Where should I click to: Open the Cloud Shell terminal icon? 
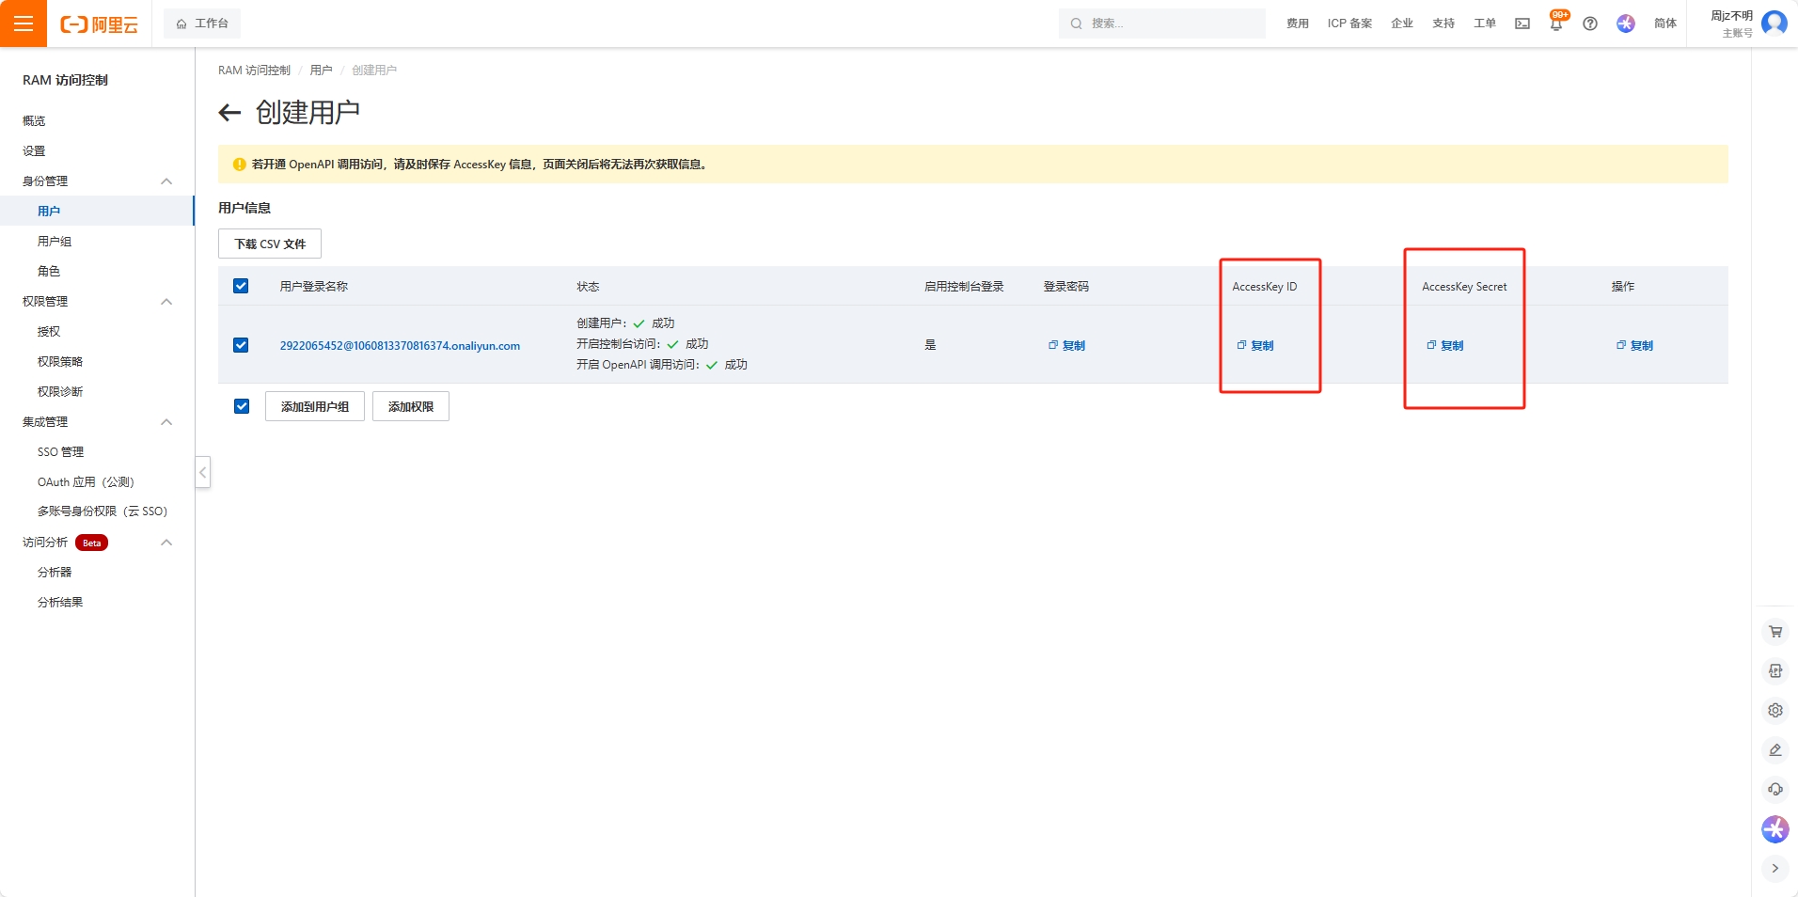pos(1522,24)
